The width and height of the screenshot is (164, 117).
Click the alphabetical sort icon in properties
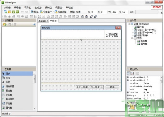click(x=133, y=73)
